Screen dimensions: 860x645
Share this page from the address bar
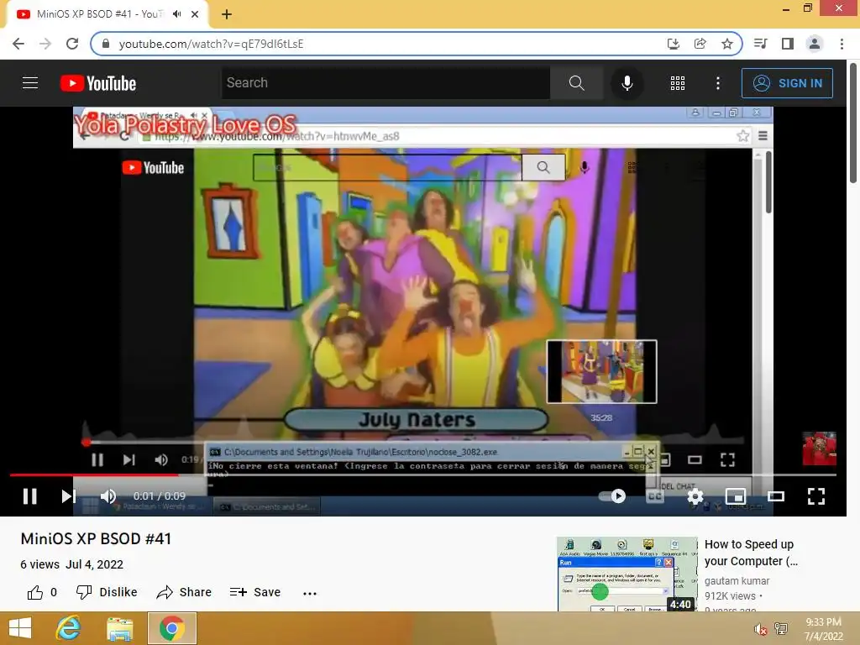tap(700, 44)
